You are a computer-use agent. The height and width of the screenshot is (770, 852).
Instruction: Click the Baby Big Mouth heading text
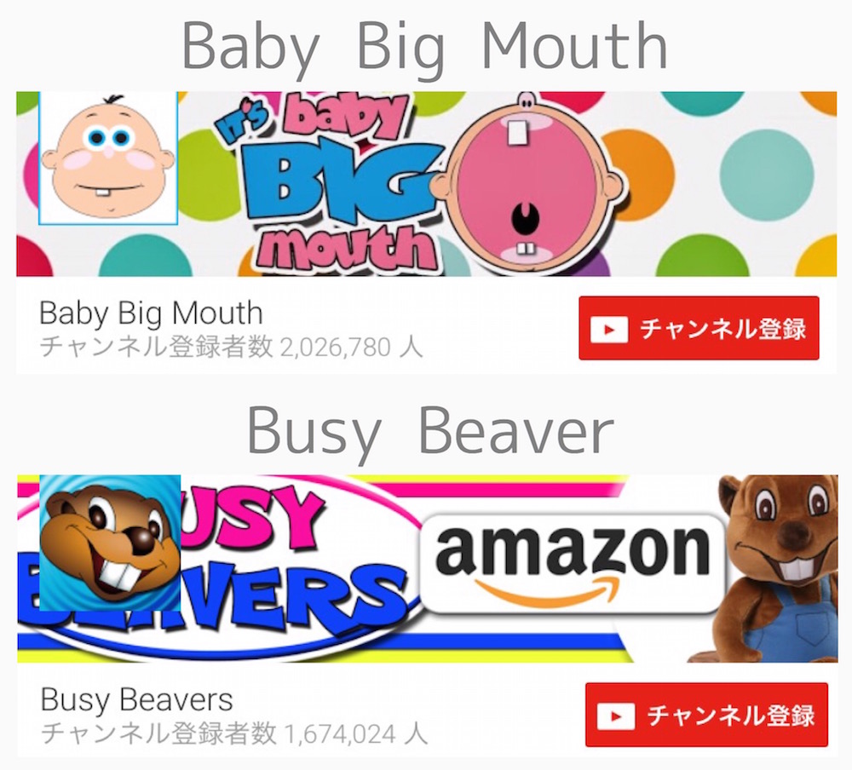point(425,47)
